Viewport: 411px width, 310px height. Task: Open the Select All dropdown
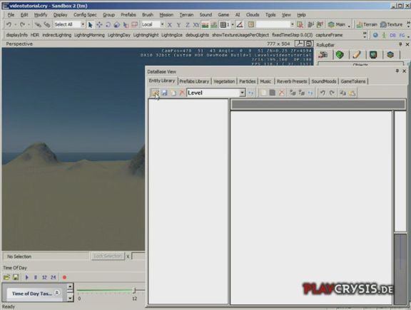(83, 25)
